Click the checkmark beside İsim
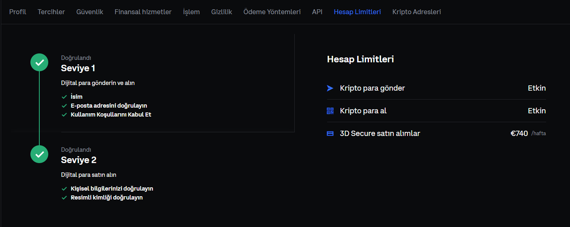Image resolution: width=570 pixels, height=227 pixels. (64, 97)
